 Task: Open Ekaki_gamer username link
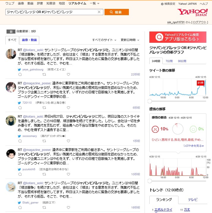pyautogui.click(x=30, y=203)
